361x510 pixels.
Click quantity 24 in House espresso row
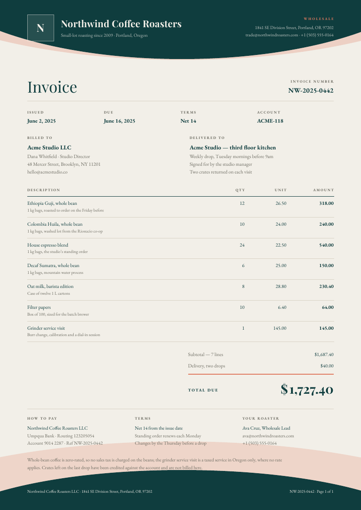coord(242,245)
